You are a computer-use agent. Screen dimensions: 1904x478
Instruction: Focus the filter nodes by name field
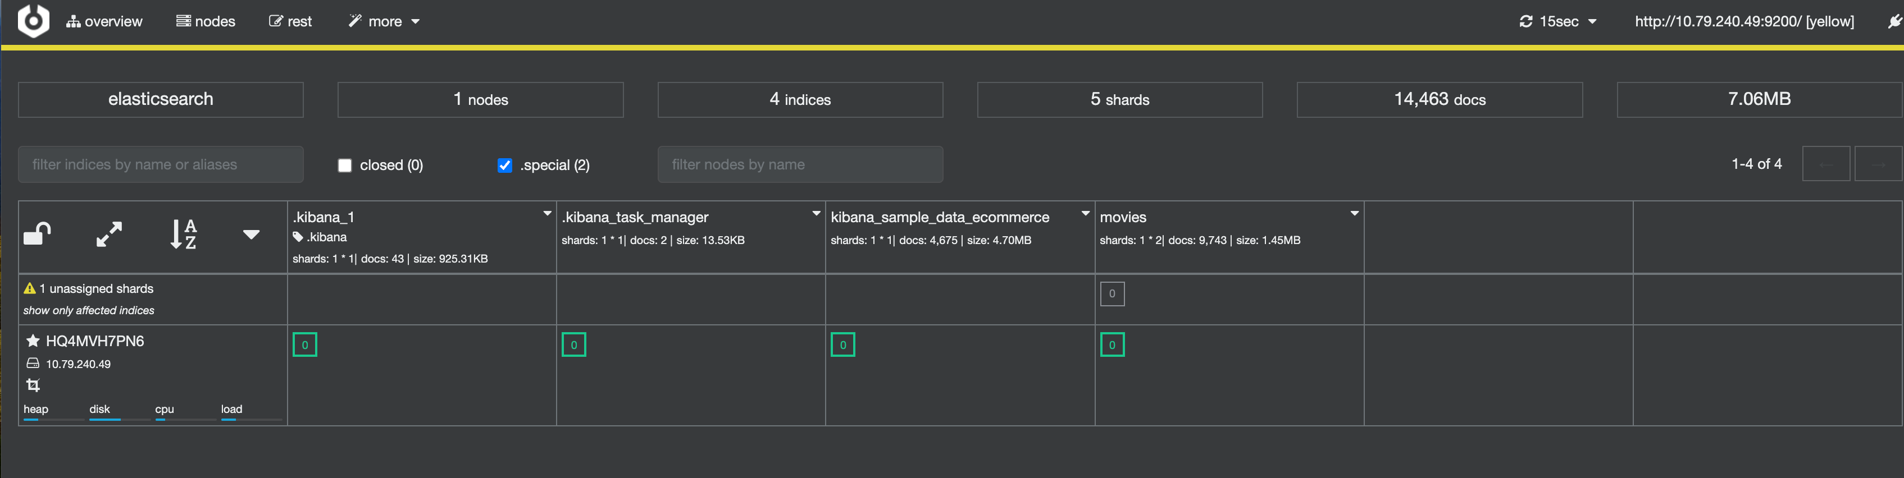[800, 164]
